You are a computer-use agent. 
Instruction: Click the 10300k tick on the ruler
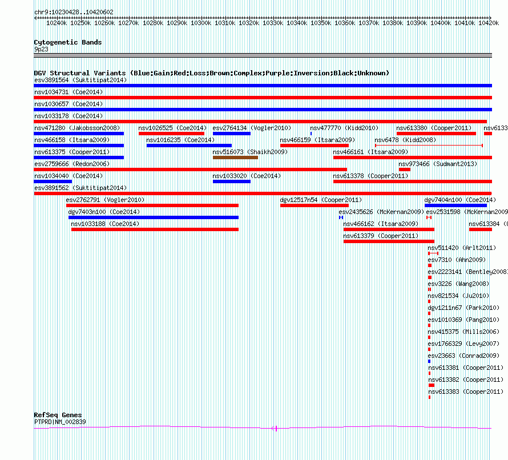201,23
